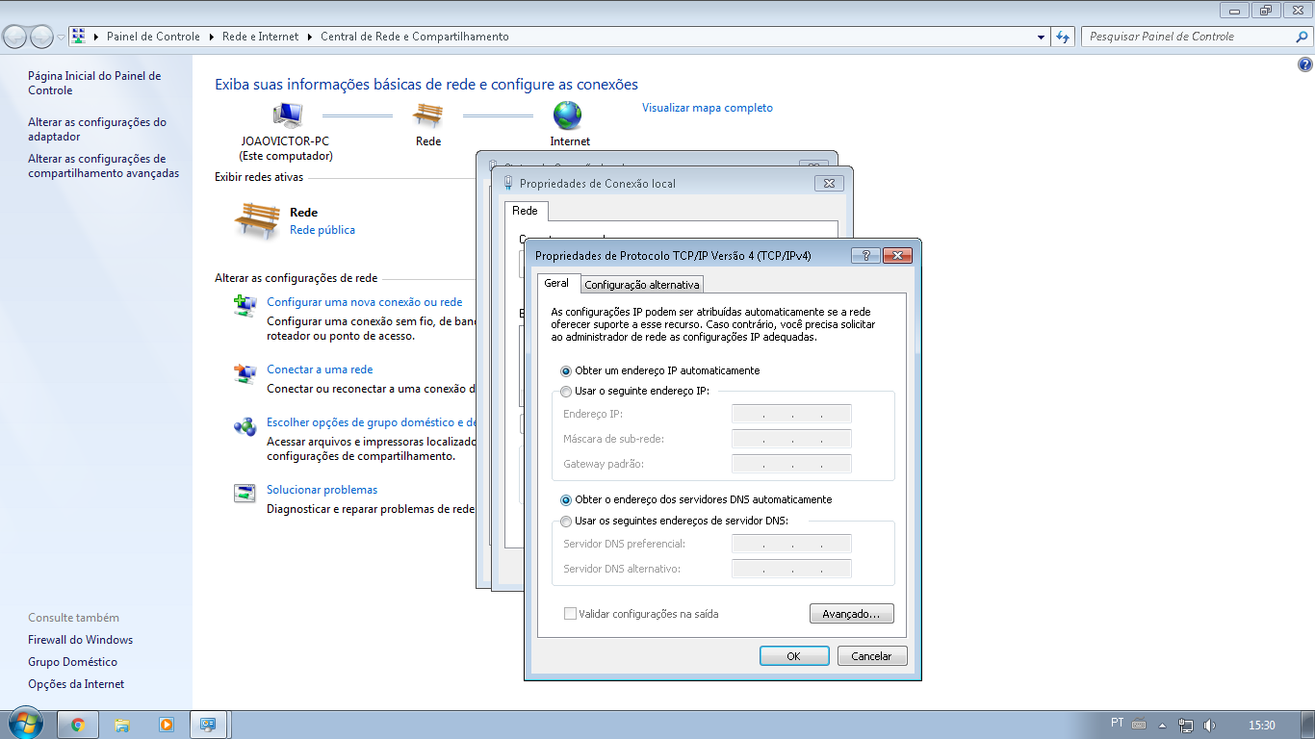This screenshot has width=1315, height=739.
Task: Open 'Conectar a uma rede' link
Action: (320, 369)
